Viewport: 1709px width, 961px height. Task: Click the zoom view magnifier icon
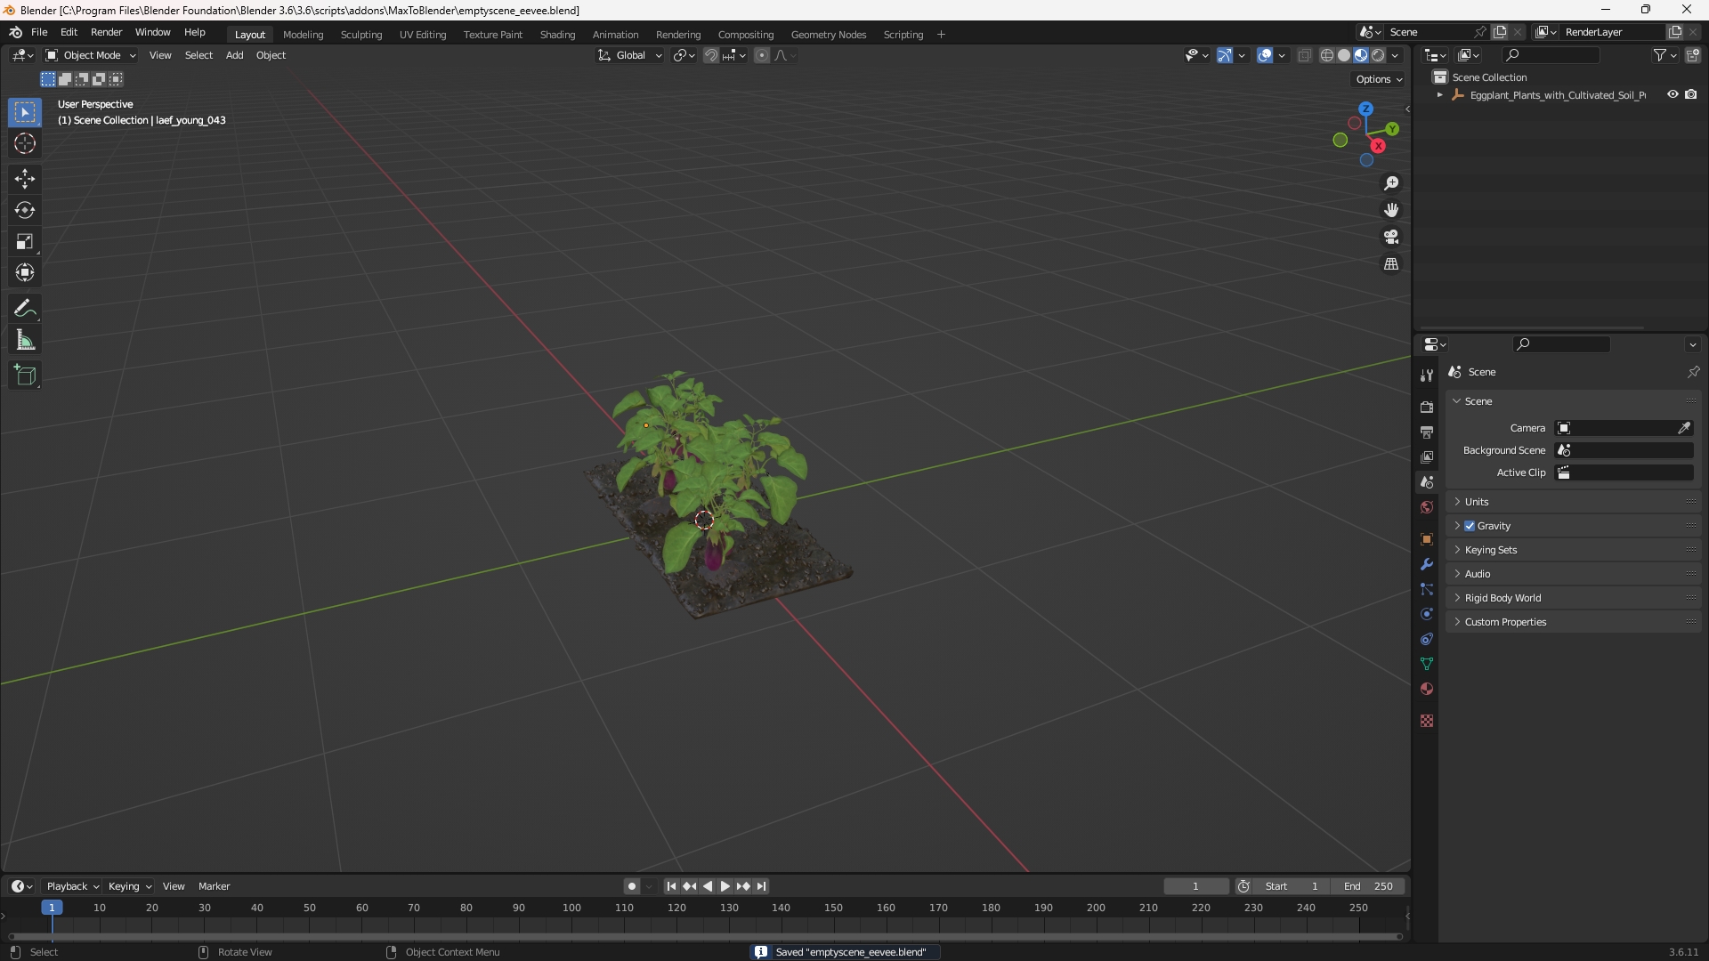1391,183
